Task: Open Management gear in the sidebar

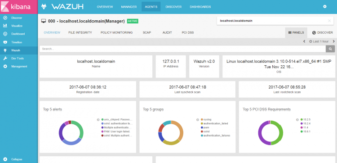Action: coord(5,67)
